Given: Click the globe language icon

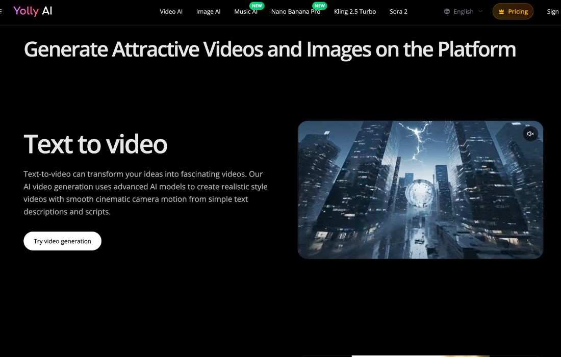Looking at the screenshot, I should [447, 12].
